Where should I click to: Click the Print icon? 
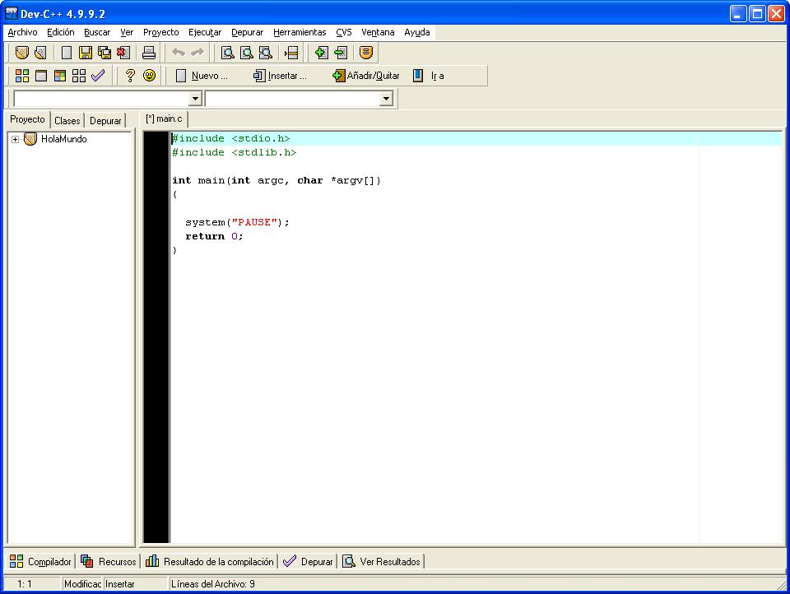149,53
